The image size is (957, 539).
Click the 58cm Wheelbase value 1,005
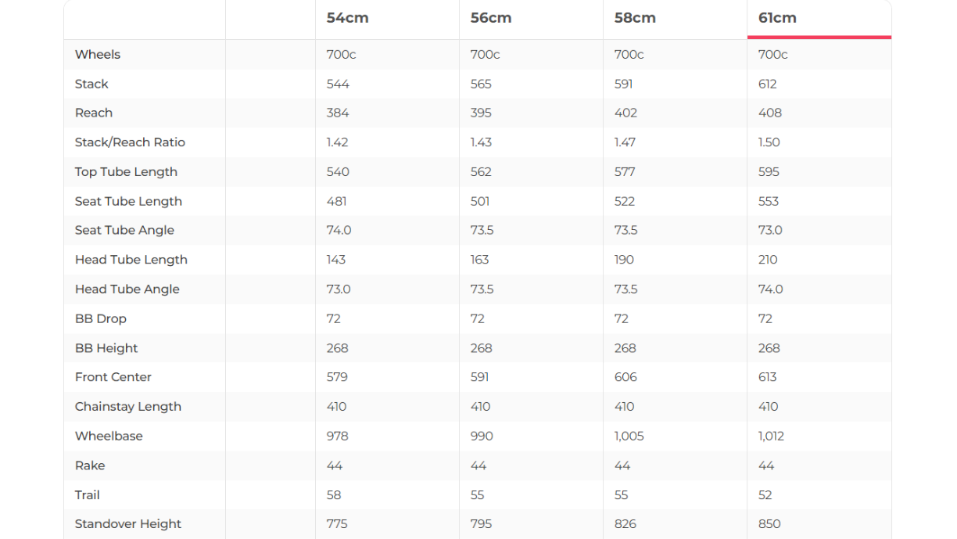629,436
